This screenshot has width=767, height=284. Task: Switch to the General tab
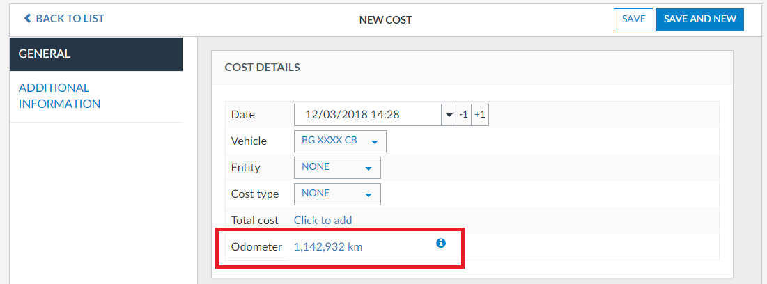point(96,54)
